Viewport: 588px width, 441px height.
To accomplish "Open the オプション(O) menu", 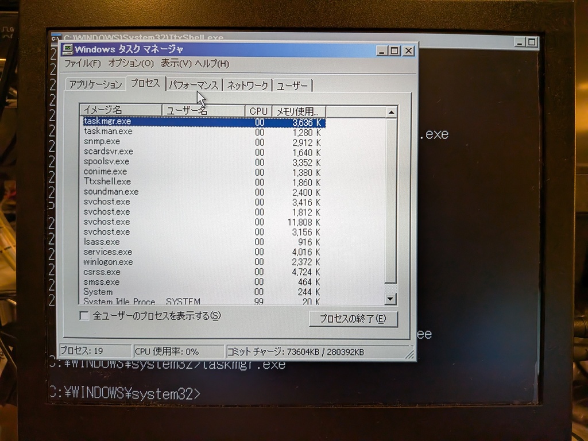I will tap(131, 63).
